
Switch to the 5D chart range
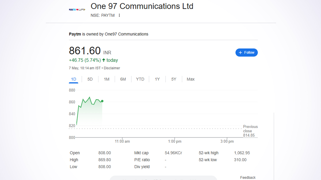click(x=90, y=79)
